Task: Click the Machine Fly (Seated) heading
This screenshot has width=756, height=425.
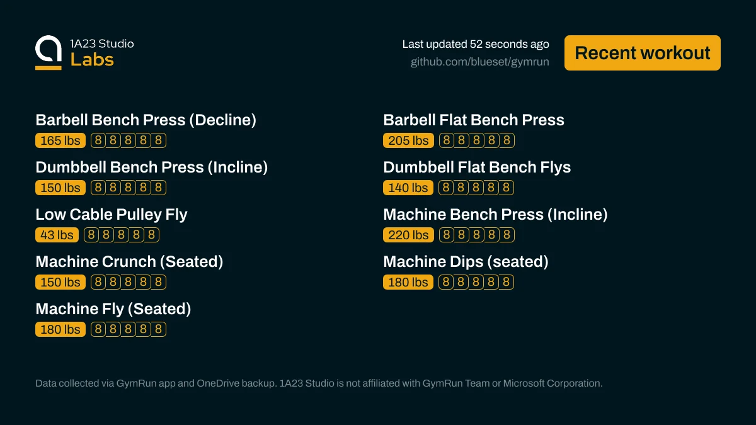Action: coord(113,309)
